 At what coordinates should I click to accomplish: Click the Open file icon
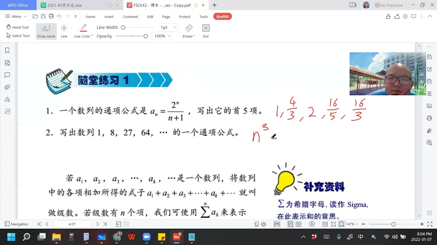tap(36, 16)
